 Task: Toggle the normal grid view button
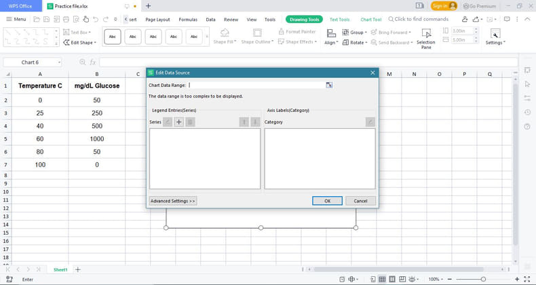[x=383, y=279]
